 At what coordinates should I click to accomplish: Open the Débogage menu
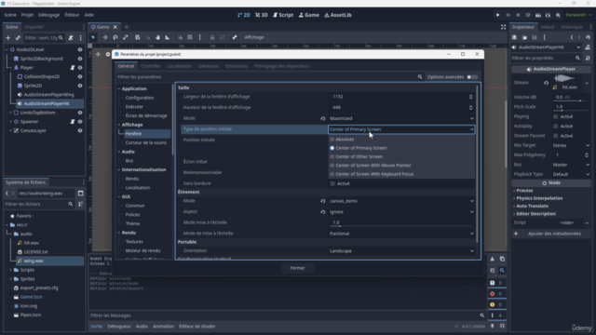[48, 15]
